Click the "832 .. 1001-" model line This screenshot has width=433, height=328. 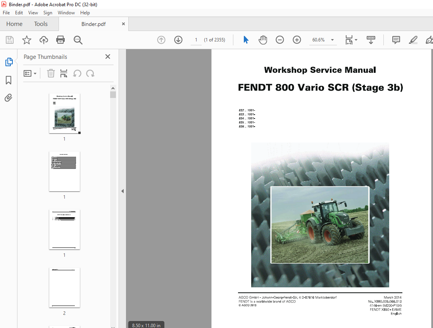(247, 110)
